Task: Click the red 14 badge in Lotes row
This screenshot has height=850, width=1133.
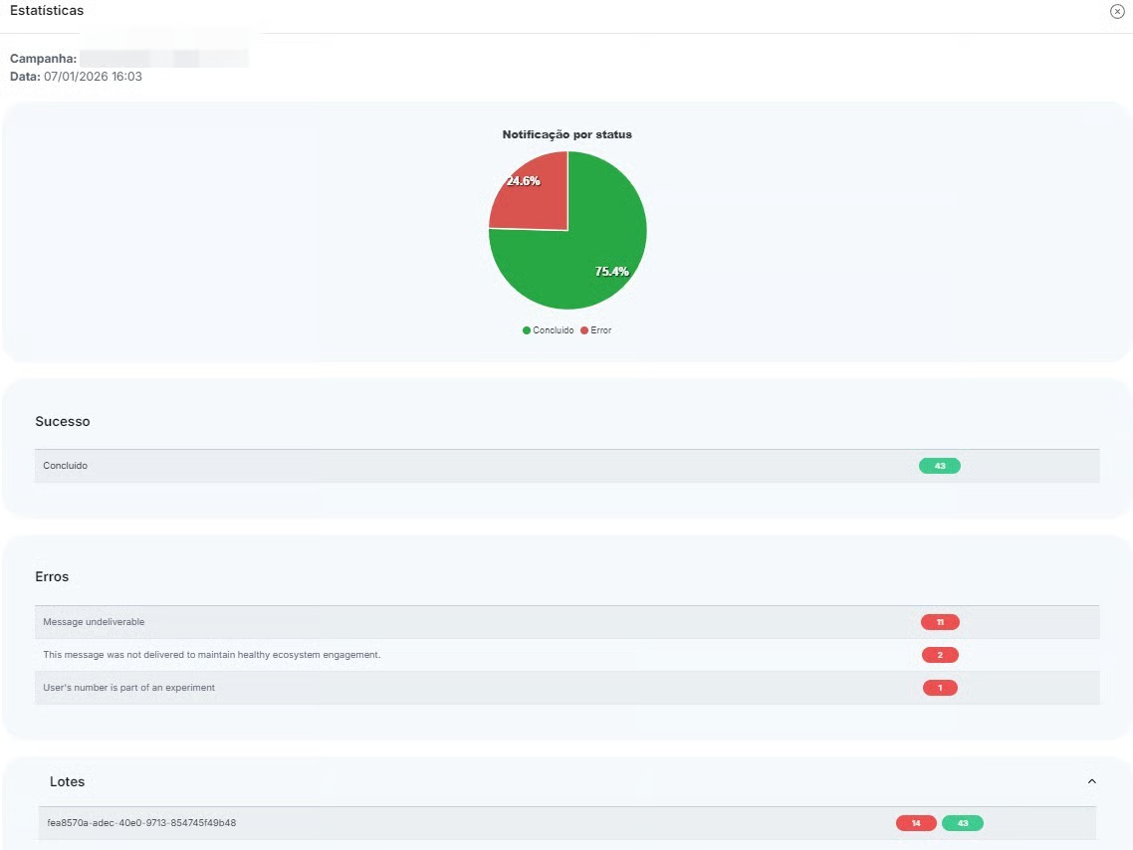Action: click(916, 823)
